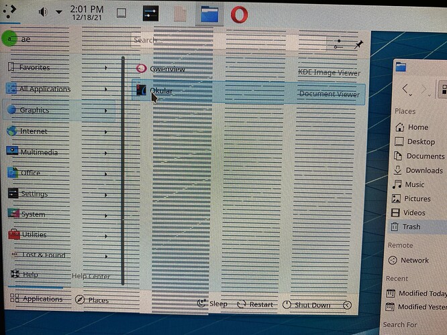Select the Graphics category
This screenshot has height=335, width=447.
pyautogui.click(x=58, y=110)
